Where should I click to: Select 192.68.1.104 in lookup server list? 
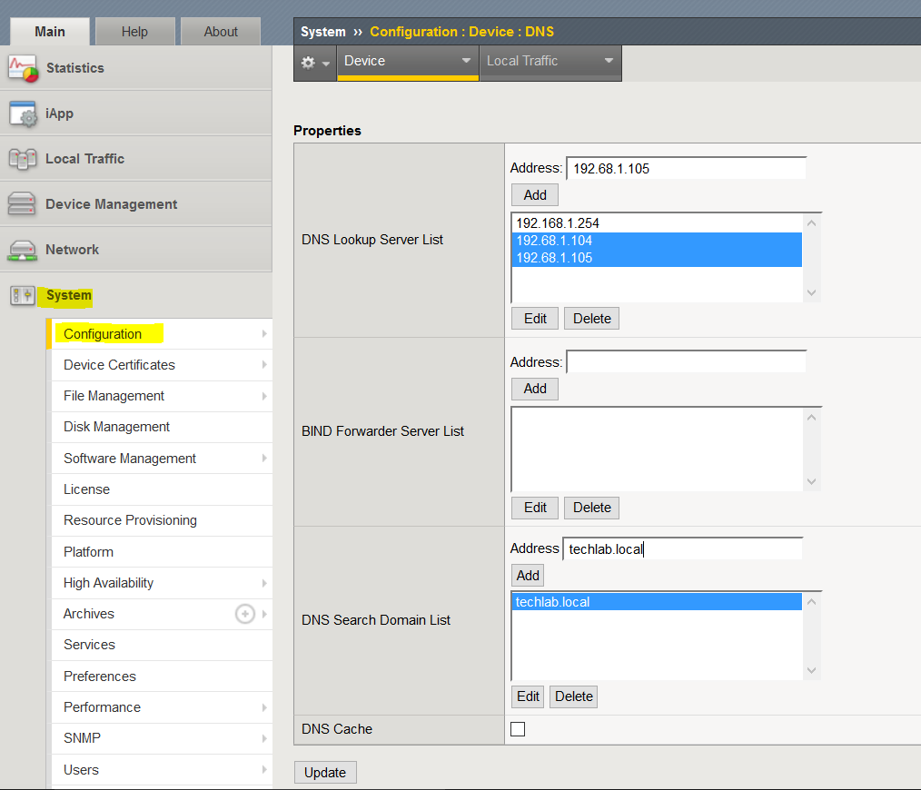click(x=657, y=241)
